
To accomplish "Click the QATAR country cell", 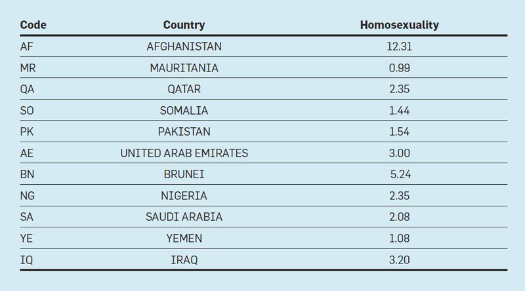I will coord(184,89).
